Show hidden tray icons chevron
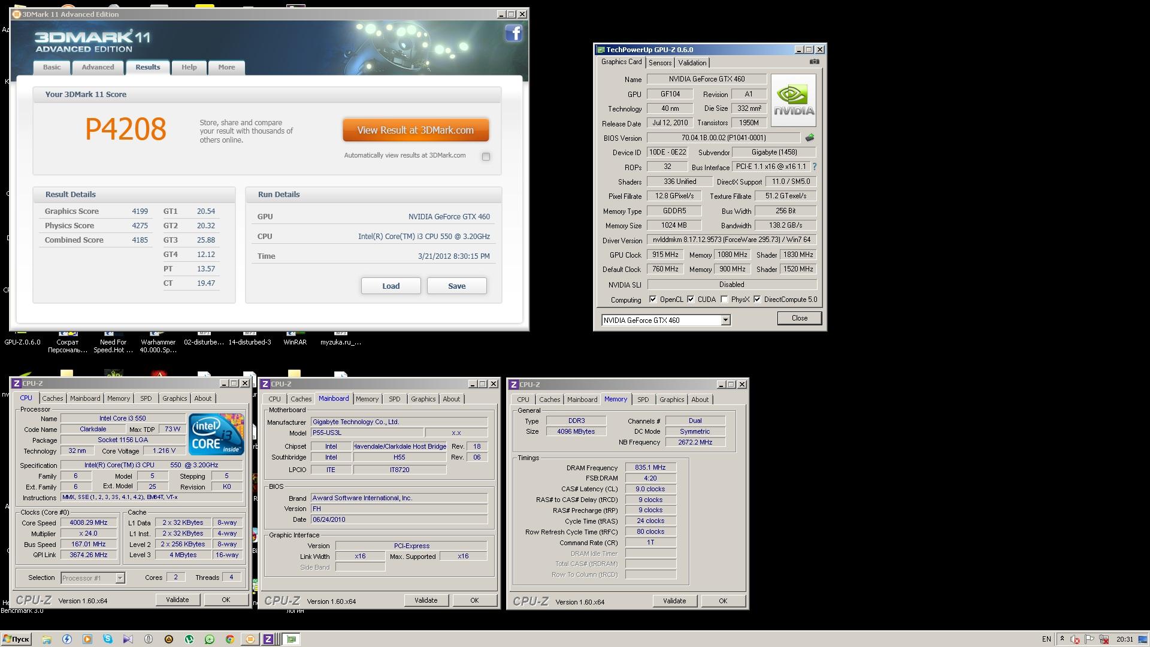Screen dimensions: 1150x647 [x=1062, y=639]
